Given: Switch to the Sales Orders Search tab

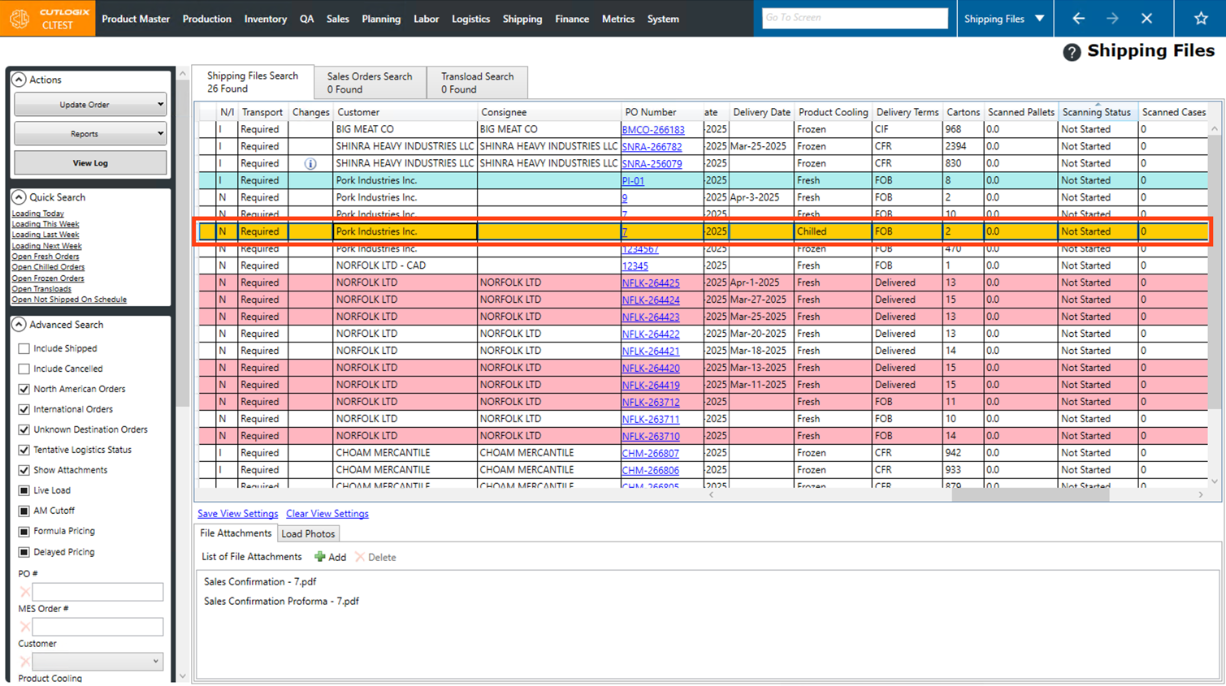Looking at the screenshot, I should click(x=370, y=82).
